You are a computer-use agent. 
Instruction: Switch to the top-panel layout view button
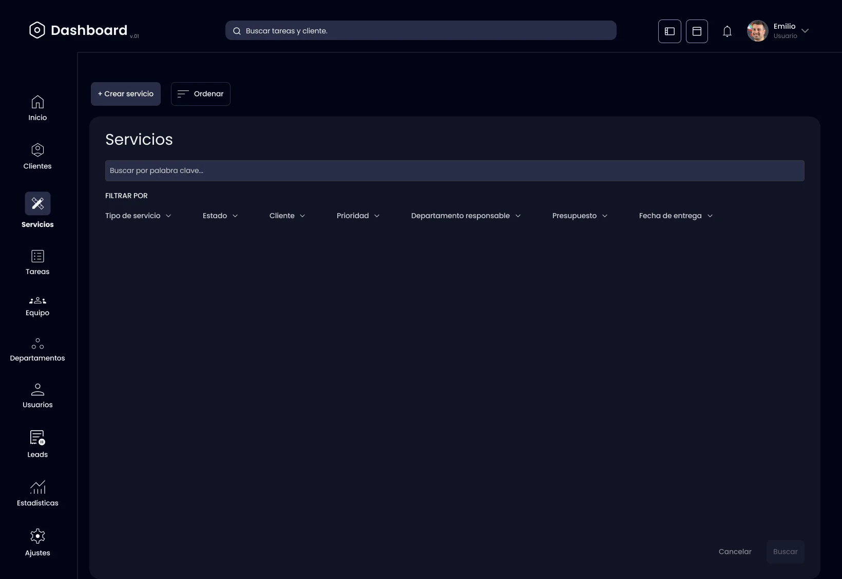[697, 31]
